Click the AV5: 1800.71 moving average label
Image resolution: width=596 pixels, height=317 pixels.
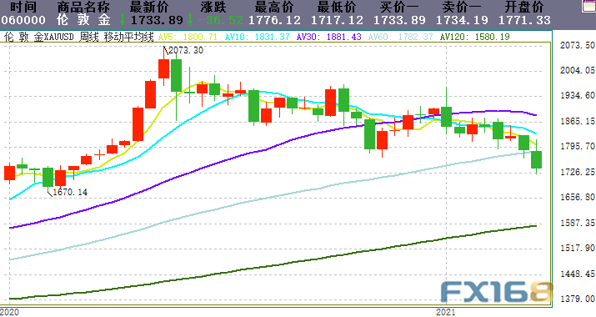(188, 37)
